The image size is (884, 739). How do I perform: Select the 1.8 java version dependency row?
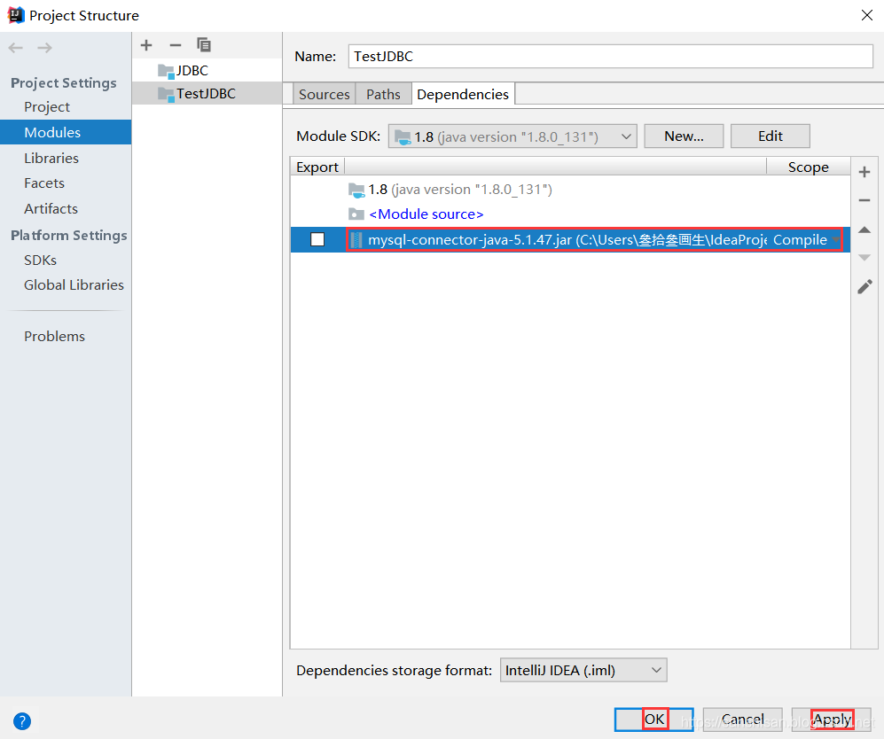570,190
